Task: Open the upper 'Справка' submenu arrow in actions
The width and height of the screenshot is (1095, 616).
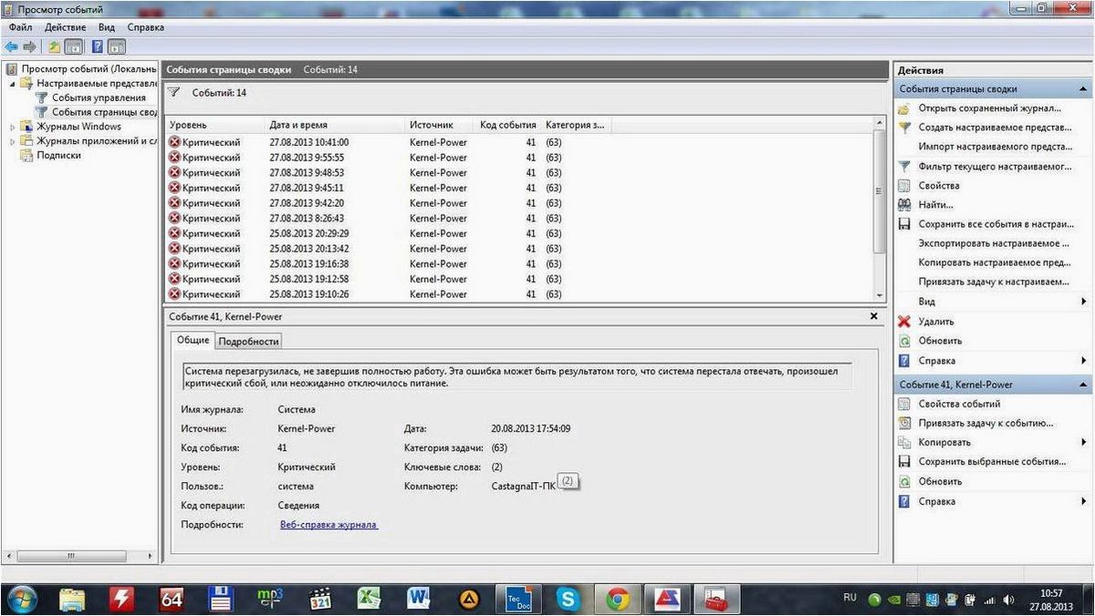Action: point(1084,360)
